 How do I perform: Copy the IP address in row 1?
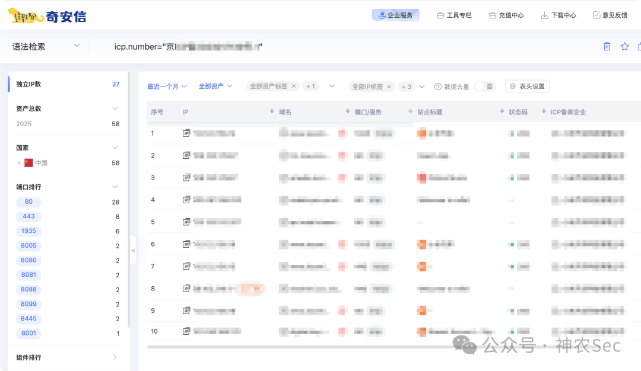(186, 133)
